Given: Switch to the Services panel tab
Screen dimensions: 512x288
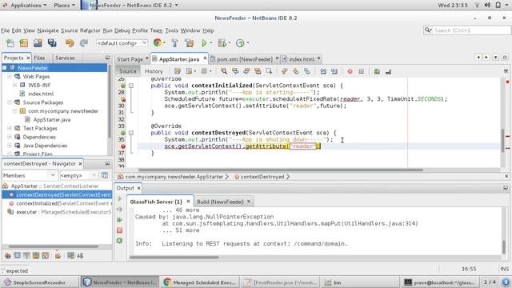Looking at the screenshot, I should pyautogui.click(x=65, y=58).
